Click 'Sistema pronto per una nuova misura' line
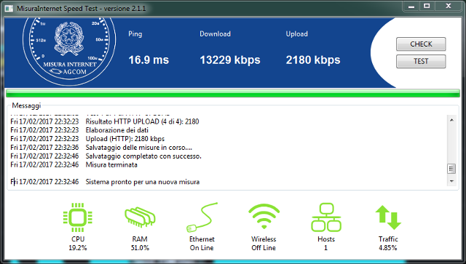The image size is (466, 264). [x=143, y=182]
